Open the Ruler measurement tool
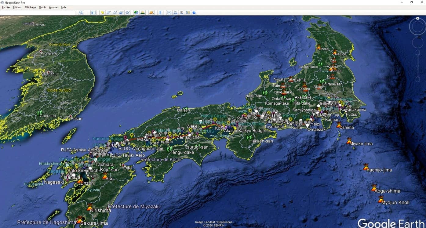Viewport: 426px width, 228px height. click(x=160, y=13)
